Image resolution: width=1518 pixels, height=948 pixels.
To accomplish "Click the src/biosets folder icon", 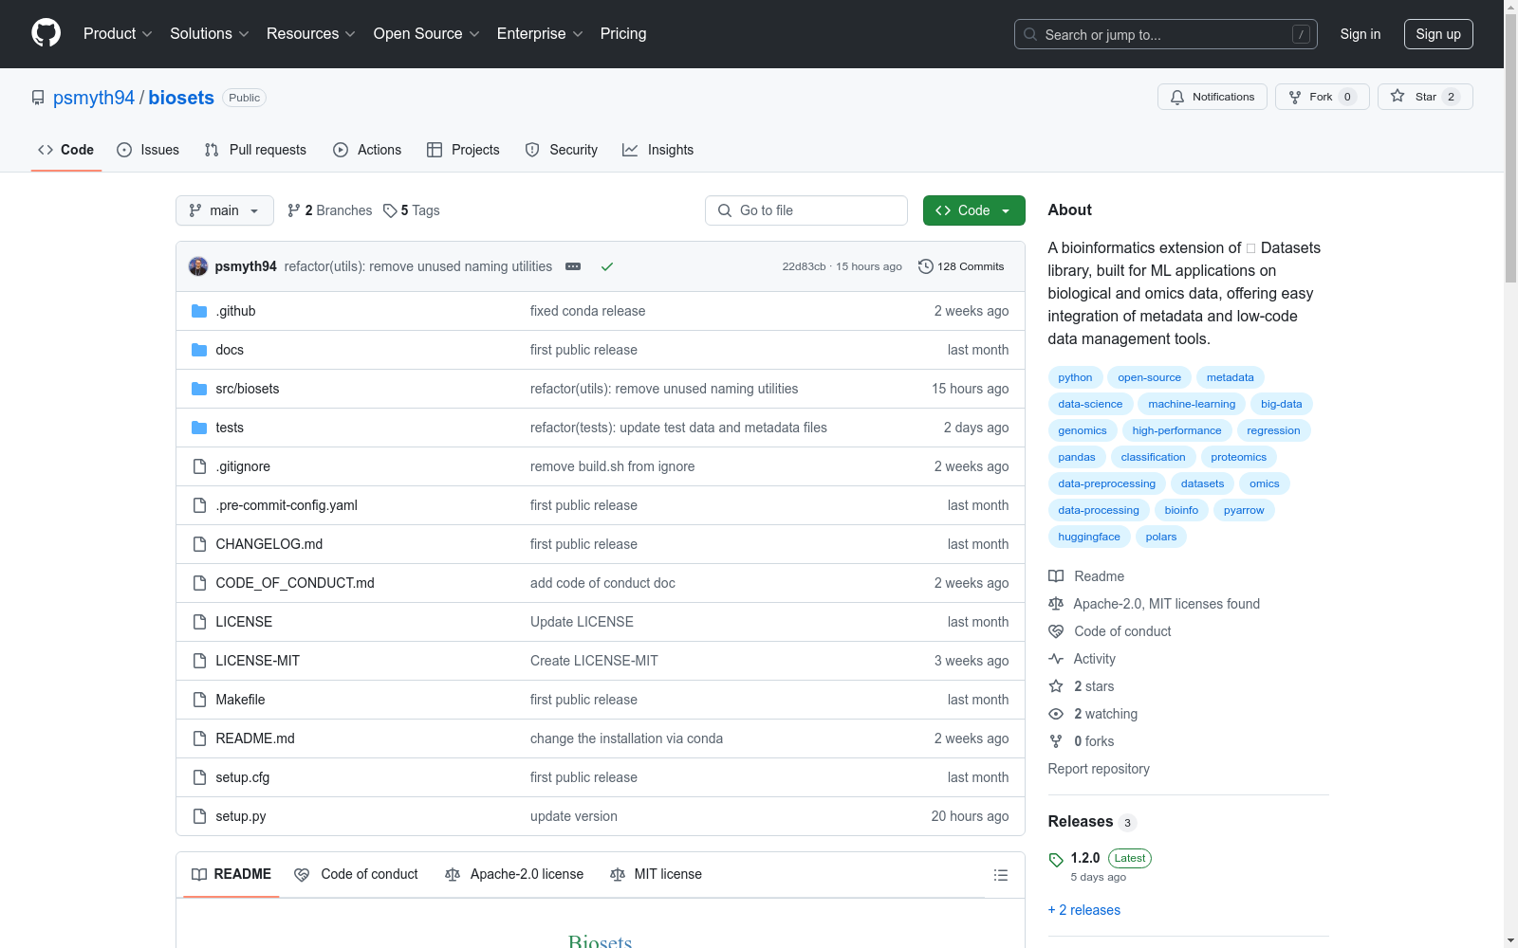I will 199,389.
